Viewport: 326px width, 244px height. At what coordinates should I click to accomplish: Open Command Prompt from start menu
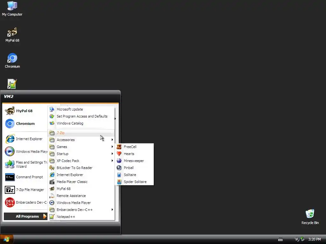tap(25, 177)
